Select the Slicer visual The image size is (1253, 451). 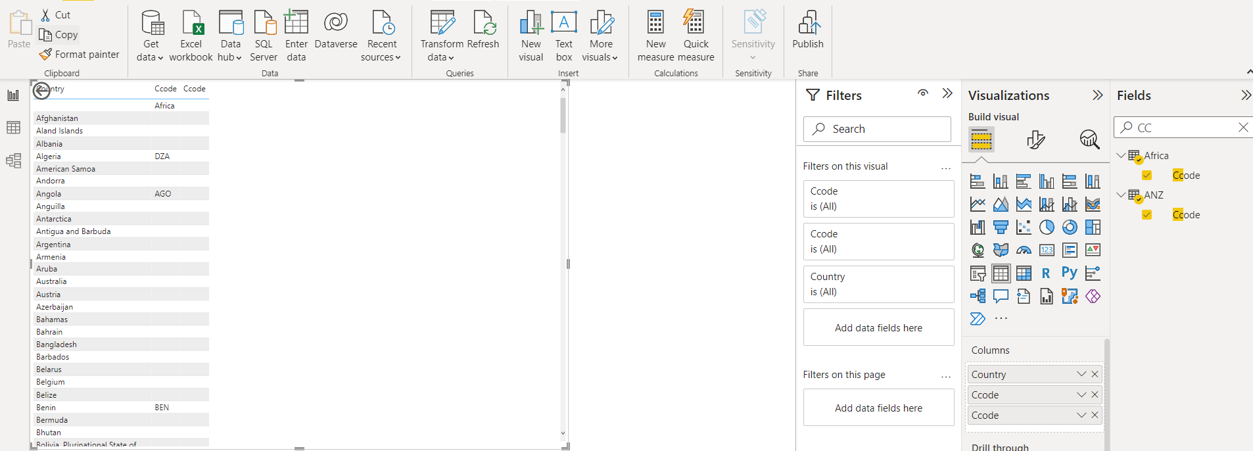point(978,273)
